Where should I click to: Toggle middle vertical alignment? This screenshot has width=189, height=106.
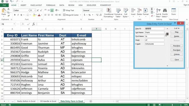point(49,10)
